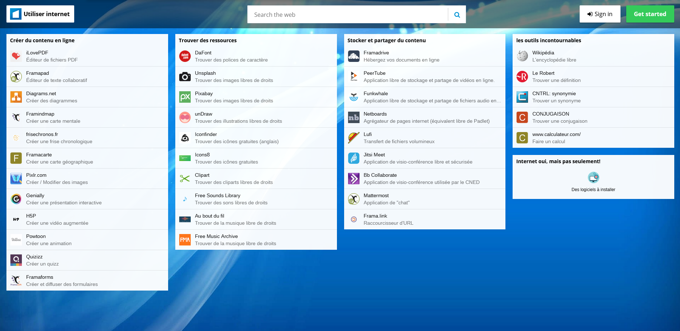Open the Quizizz Q icon
680x331 pixels.
click(16, 260)
